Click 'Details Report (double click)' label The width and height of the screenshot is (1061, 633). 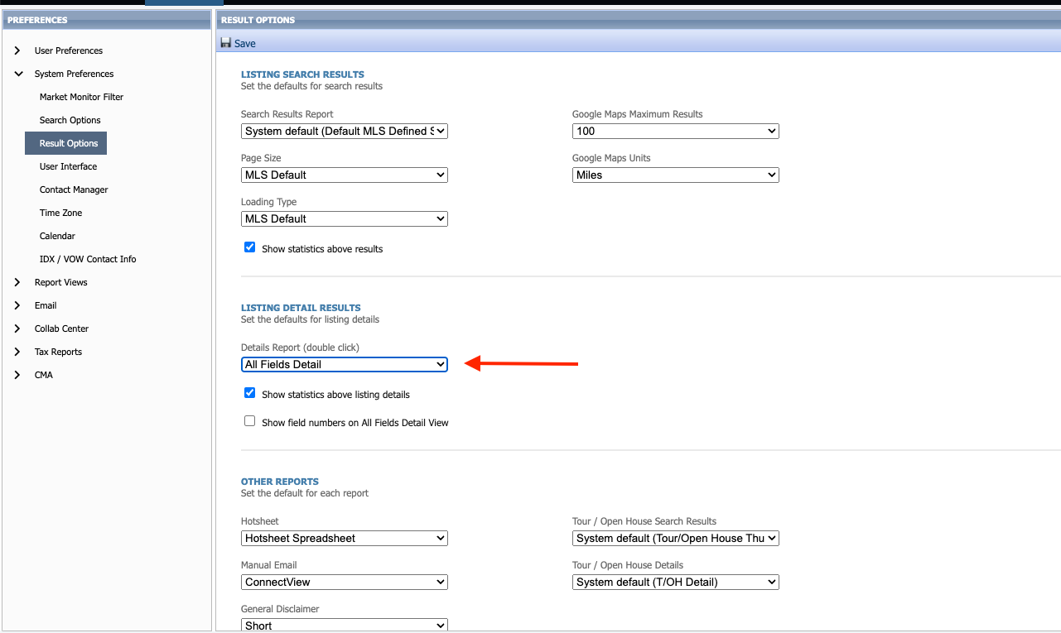(300, 348)
